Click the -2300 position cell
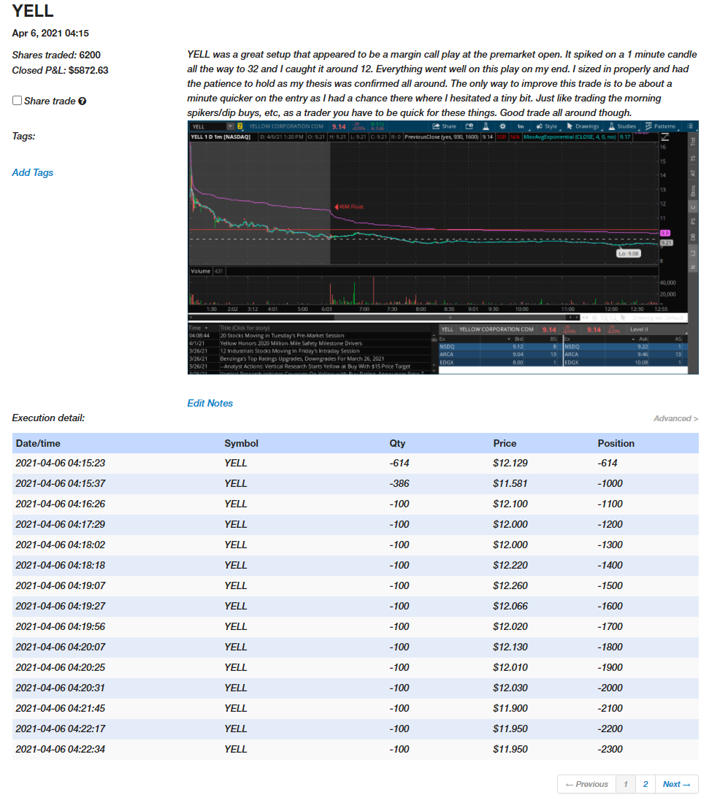Screen dimensions: 709x803 pos(610,749)
